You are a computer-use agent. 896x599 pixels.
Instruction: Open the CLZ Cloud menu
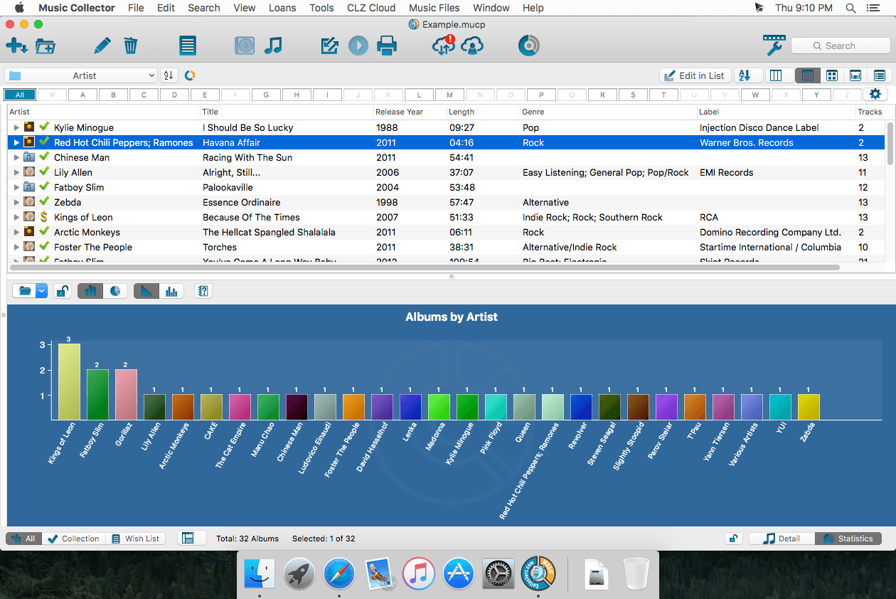click(x=371, y=8)
